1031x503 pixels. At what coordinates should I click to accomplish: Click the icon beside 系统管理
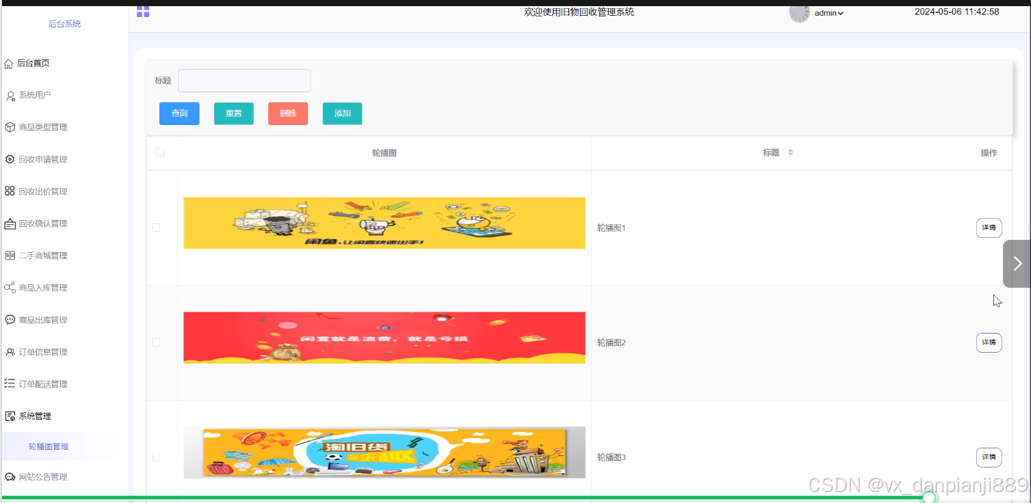[x=10, y=416]
